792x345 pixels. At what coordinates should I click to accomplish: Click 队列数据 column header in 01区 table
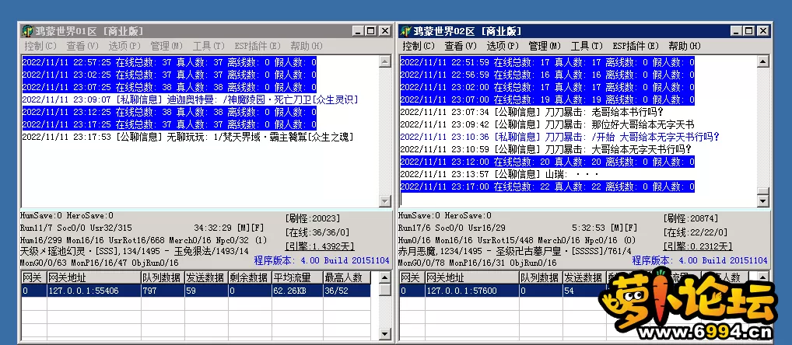pyautogui.click(x=163, y=277)
